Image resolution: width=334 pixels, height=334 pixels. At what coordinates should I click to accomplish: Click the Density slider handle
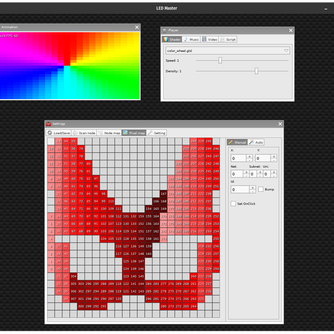pos(256,71)
